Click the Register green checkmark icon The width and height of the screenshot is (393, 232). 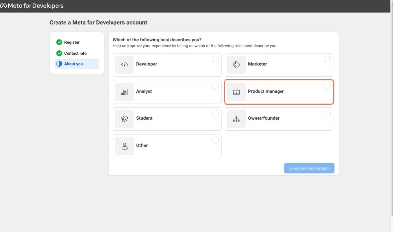click(x=59, y=42)
